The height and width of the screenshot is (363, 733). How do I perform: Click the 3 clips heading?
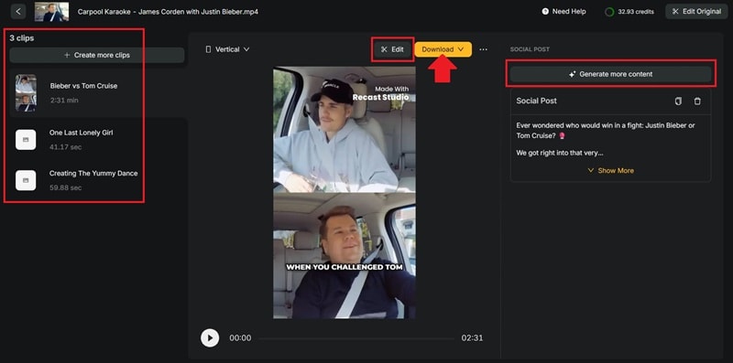point(22,38)
